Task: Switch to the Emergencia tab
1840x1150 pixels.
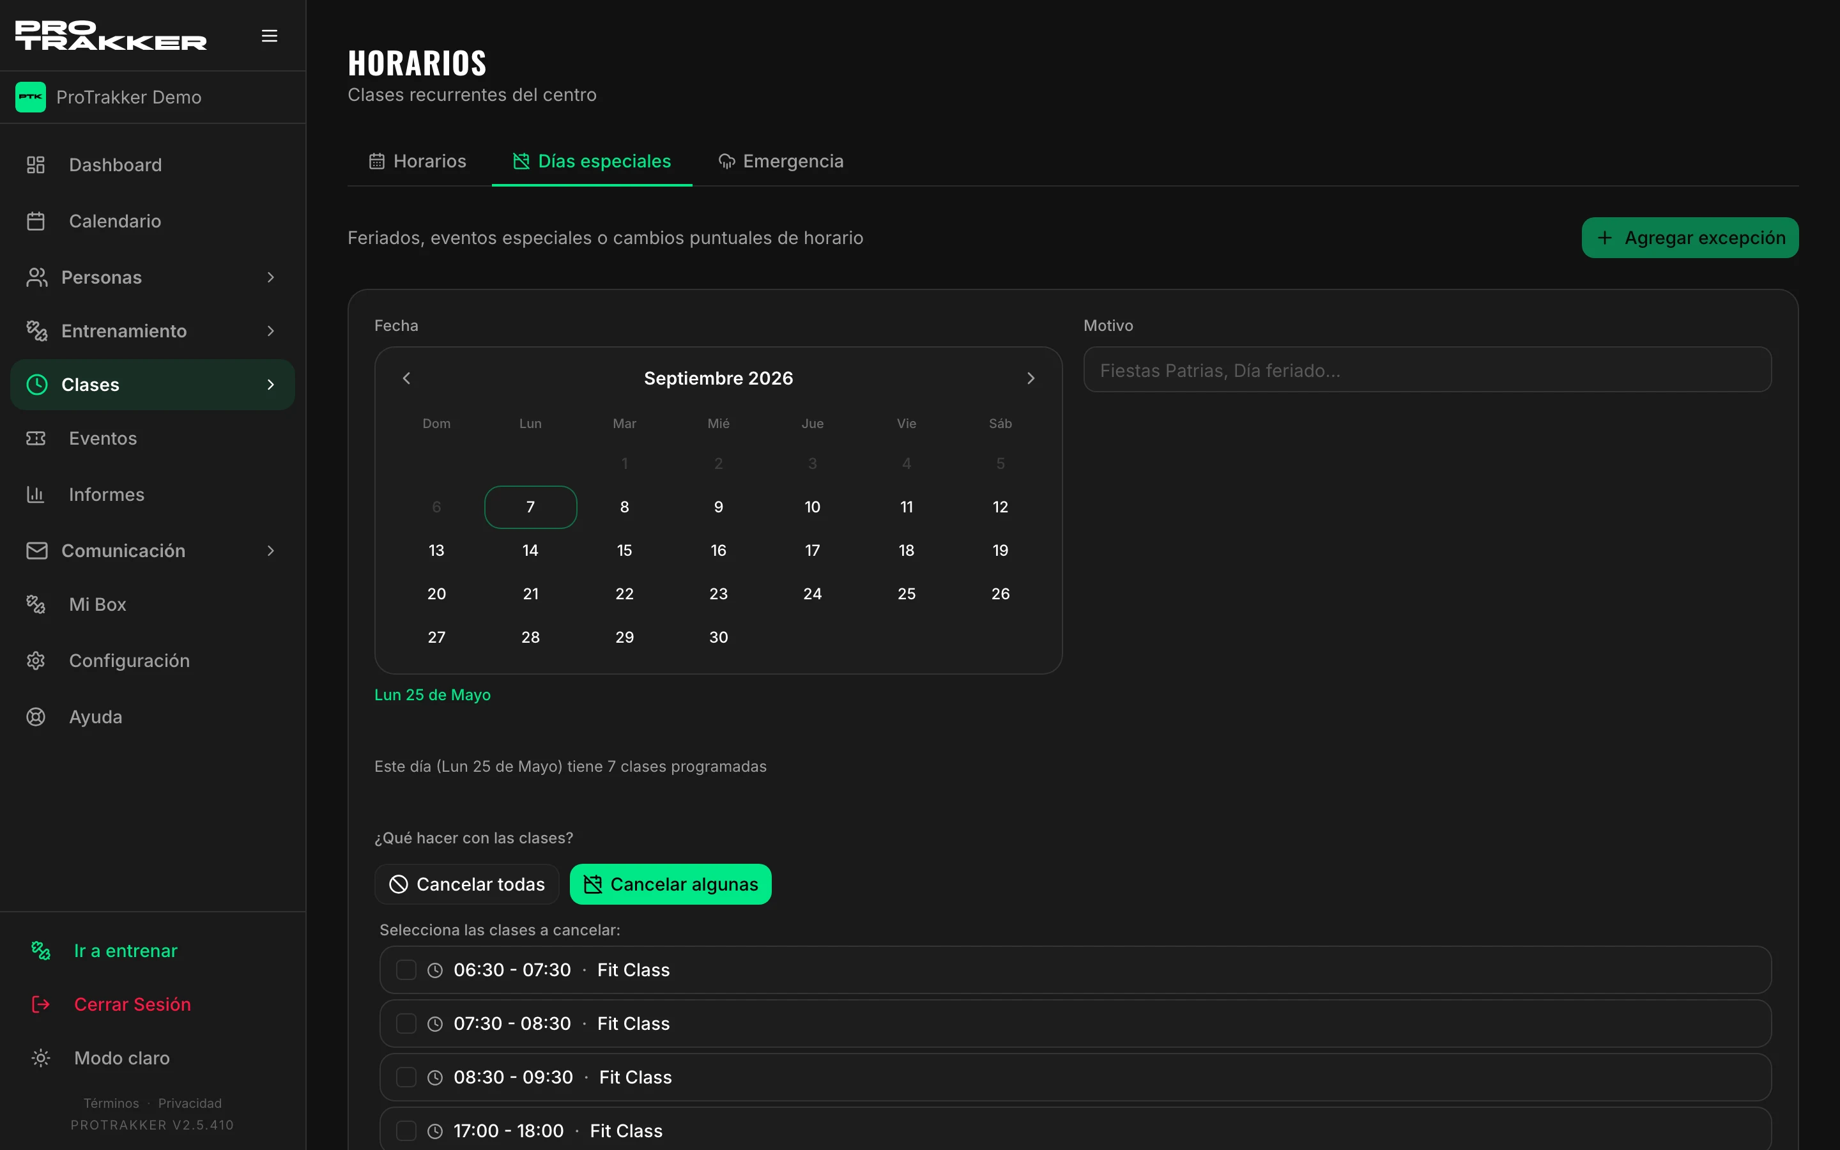Action: (x=781, y=161)
